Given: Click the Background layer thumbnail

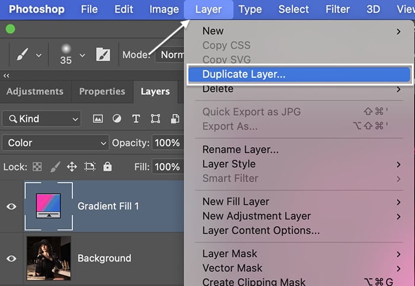Looking at the screenshot, I should (x=49, y=258).
